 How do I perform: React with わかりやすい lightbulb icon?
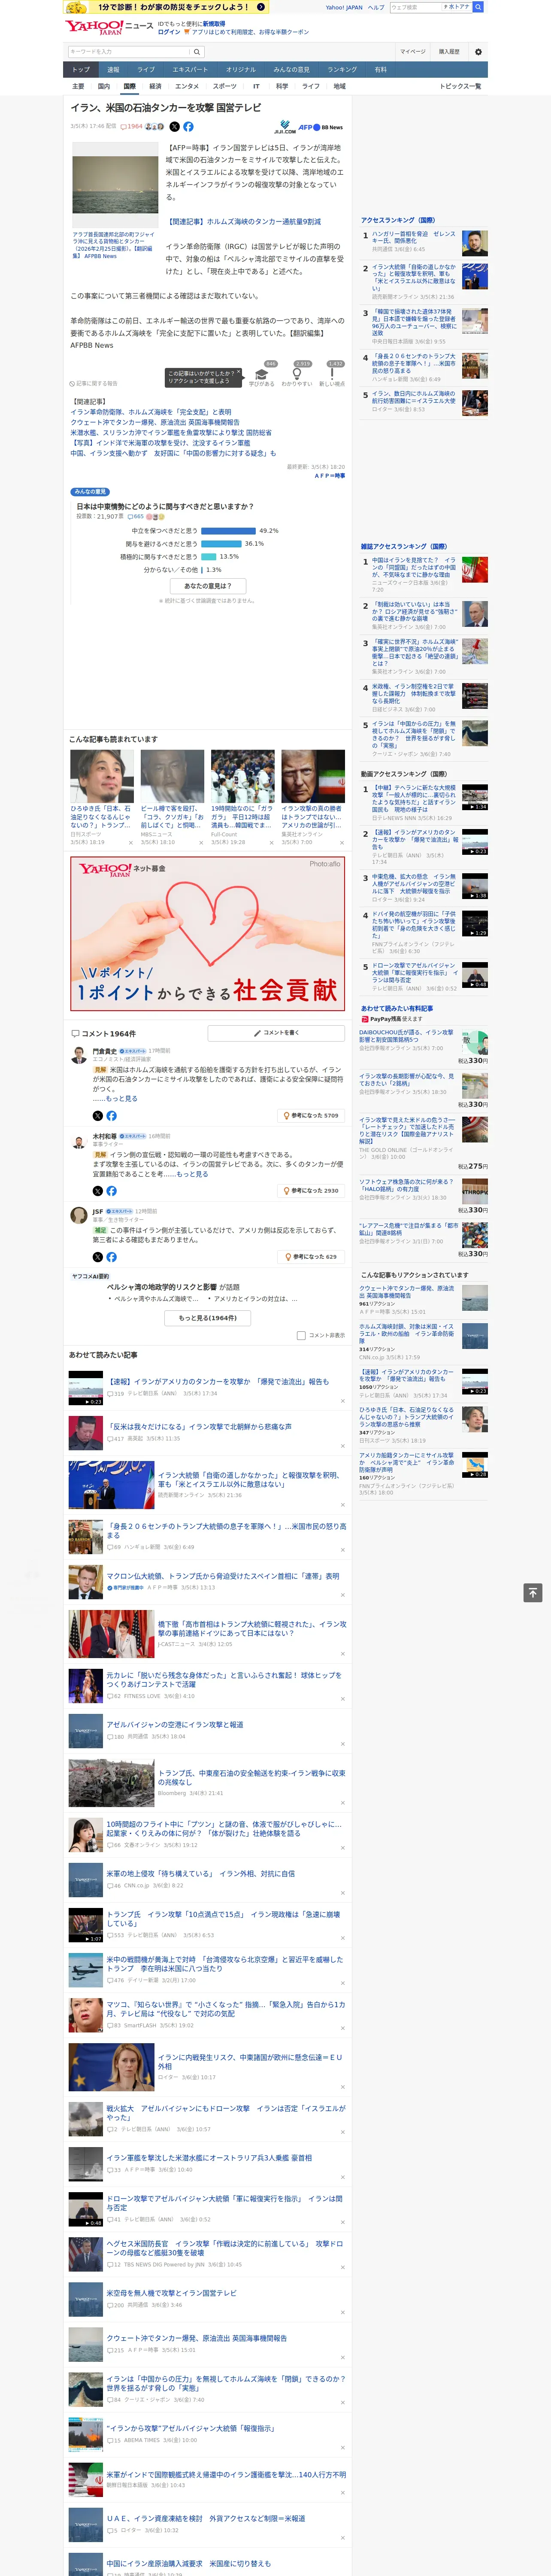[x=296, y=375]
